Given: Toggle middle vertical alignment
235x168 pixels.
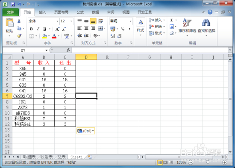Looking at the screenshot, I should click(86, 21).
